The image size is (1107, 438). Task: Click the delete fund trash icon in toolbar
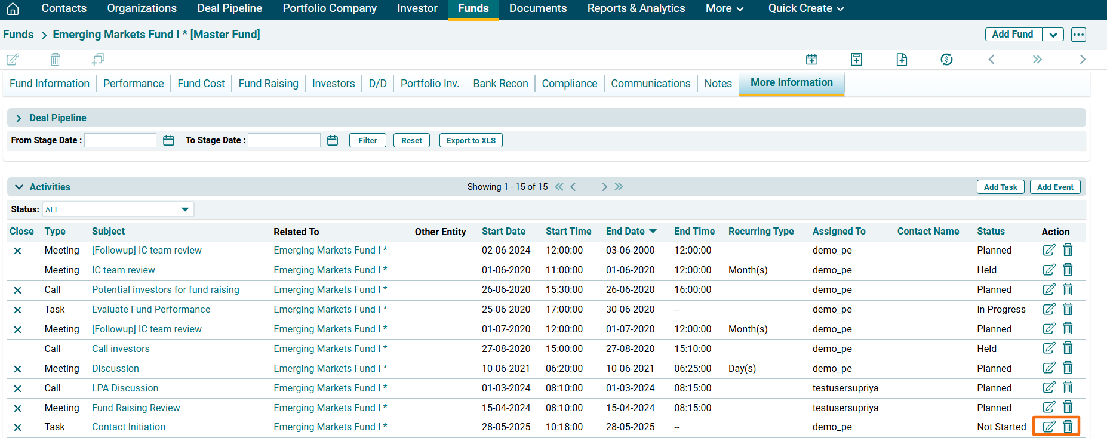click(x=55, y=59)
